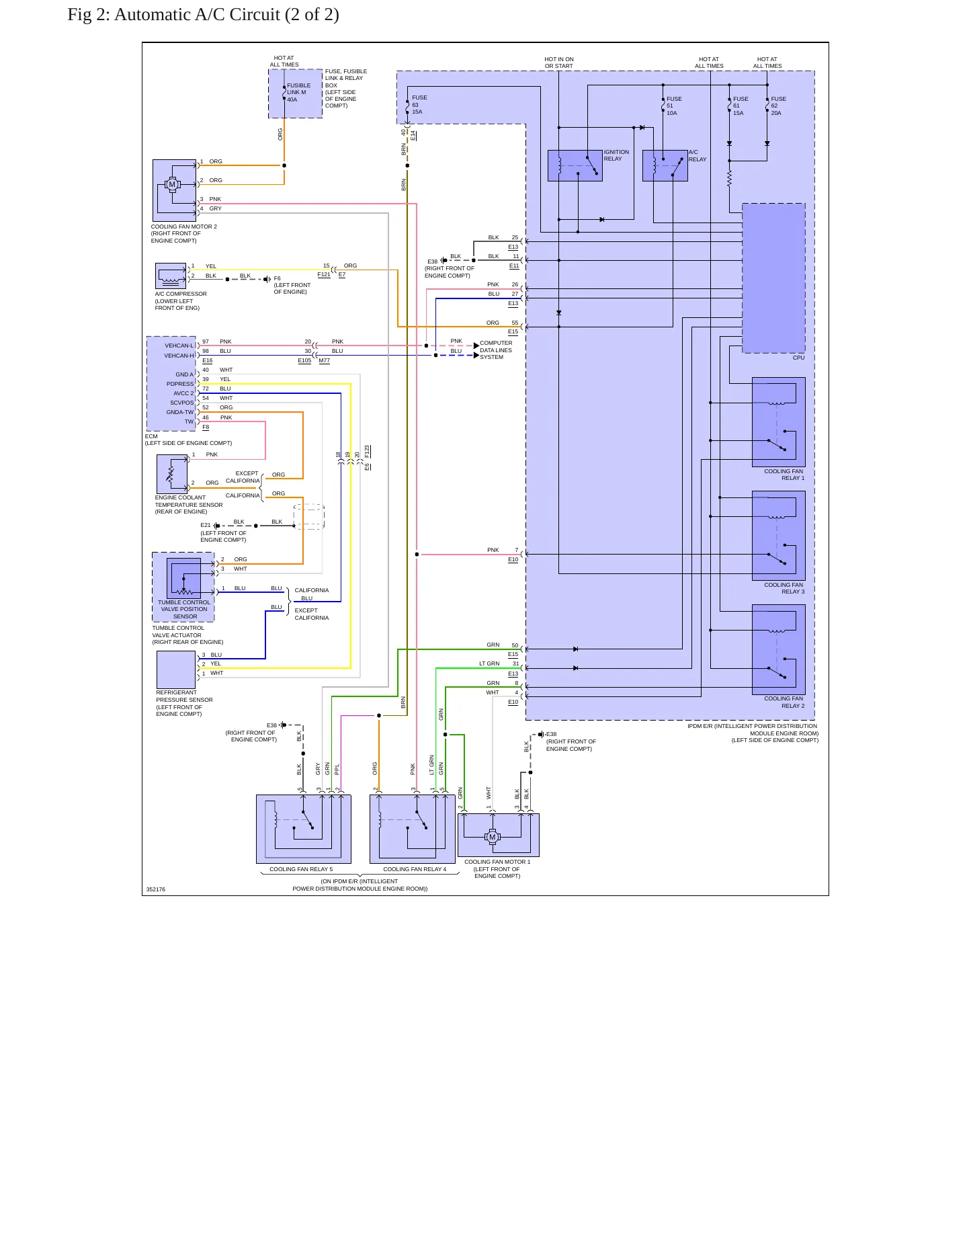Click the "VEHCAN-L" pin label

pyautogui.click(x=179, y=346)
